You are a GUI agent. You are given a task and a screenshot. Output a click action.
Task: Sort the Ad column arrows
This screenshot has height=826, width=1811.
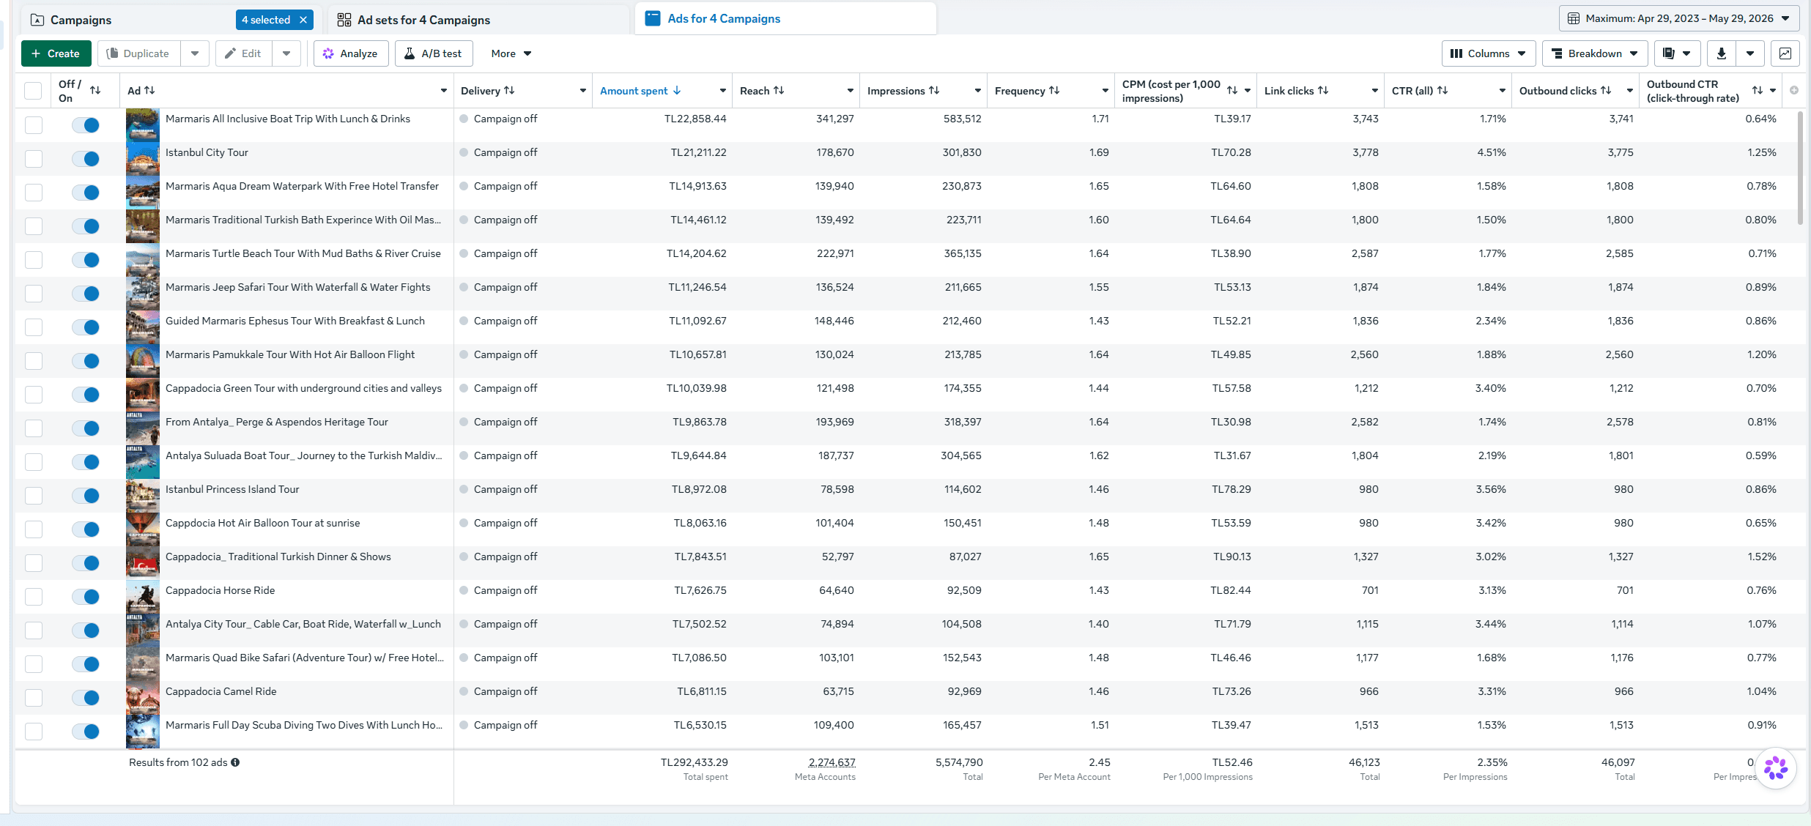tap(149, 90)
